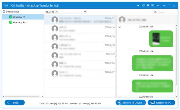Click the WhatsApp Attachments icon
This screenshot has width=180, height=110.
pos(11,22)
